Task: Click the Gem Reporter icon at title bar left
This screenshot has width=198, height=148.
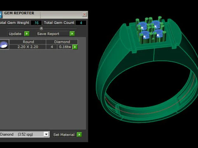Action: 1,15
